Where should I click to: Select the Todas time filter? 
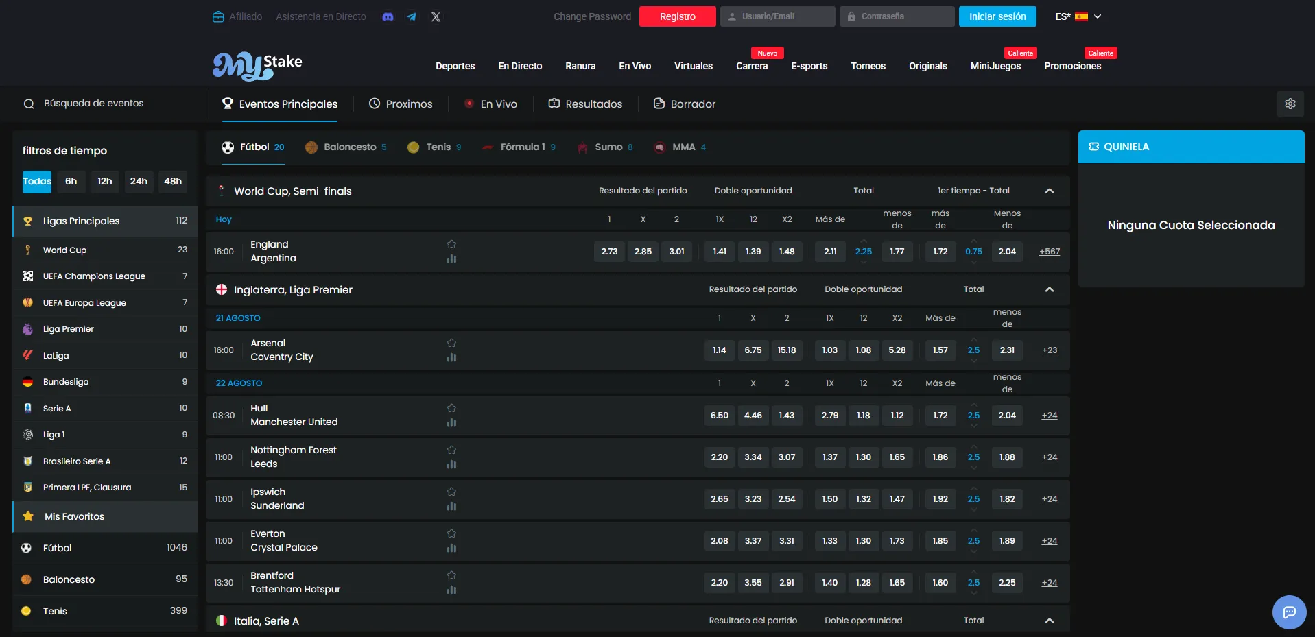[37, 182]
